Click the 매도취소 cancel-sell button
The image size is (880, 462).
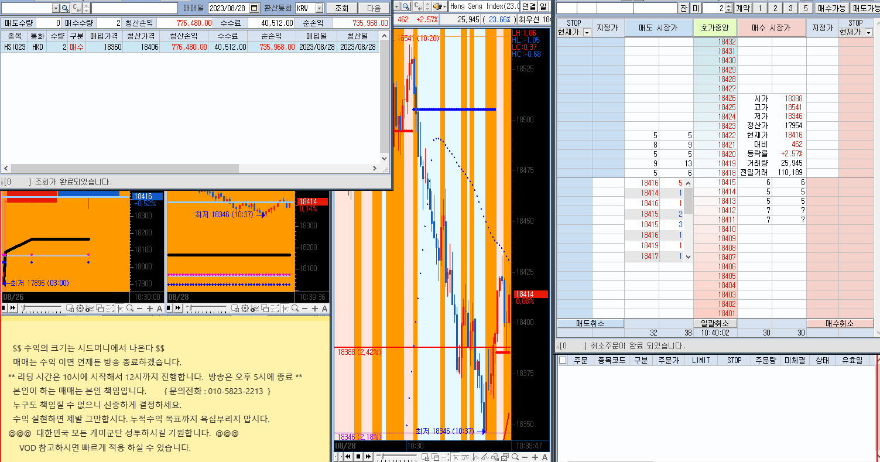point(590,323)
